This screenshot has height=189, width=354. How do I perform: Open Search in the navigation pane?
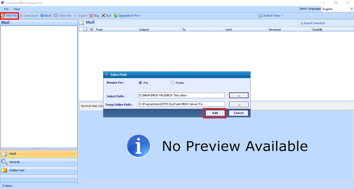39,162
